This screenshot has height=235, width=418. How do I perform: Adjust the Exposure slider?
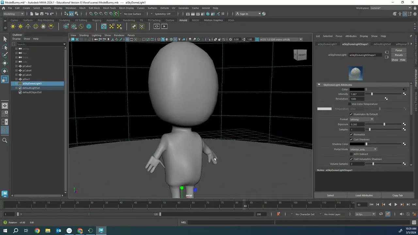tap(384, 124)
